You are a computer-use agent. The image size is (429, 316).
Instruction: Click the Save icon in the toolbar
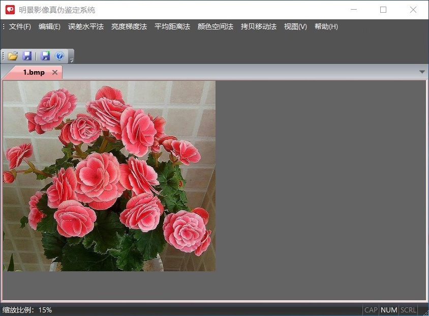[x=27, y=56]
